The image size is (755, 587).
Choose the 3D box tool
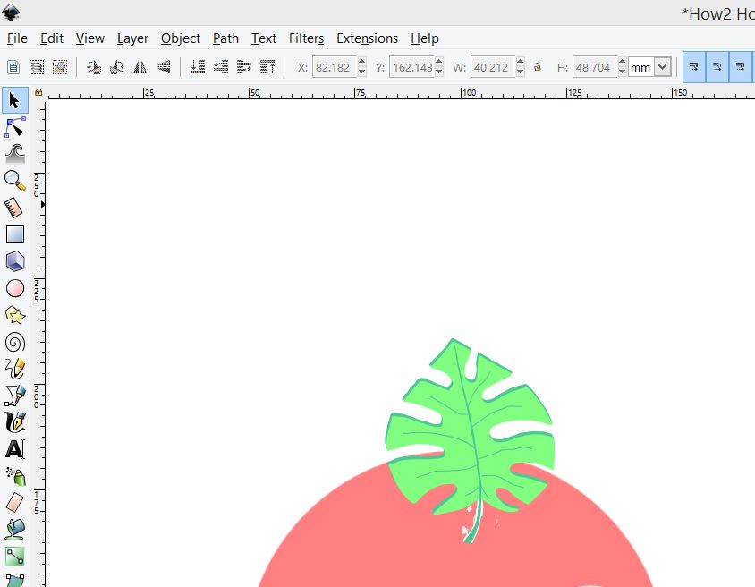pyautogui.click(x=14, y=261)
